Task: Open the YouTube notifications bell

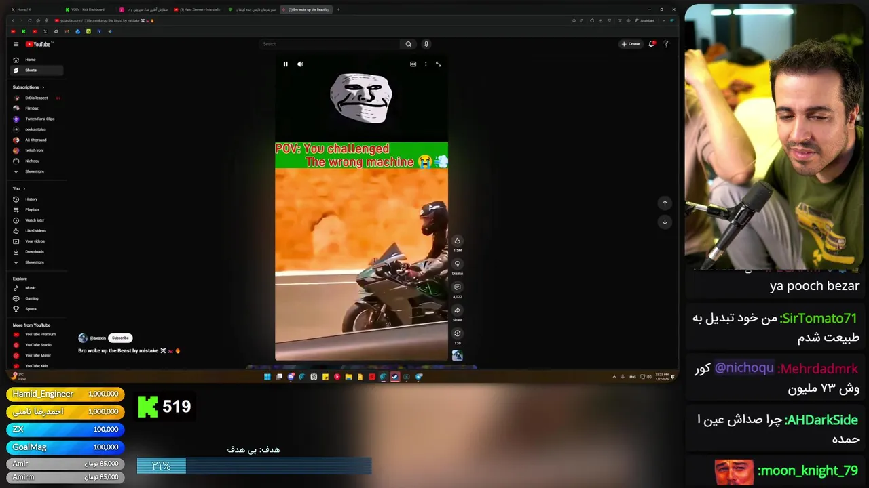Action: click(652, 44)
